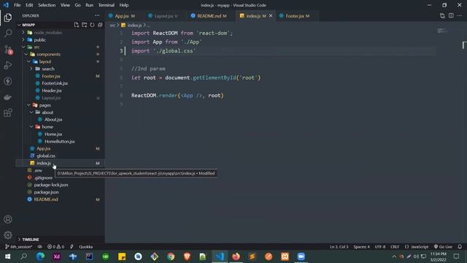The height and width of the screenshot is (263, 467).
Task: Open package.json in the file tree
Action: (x=46, y=192)
